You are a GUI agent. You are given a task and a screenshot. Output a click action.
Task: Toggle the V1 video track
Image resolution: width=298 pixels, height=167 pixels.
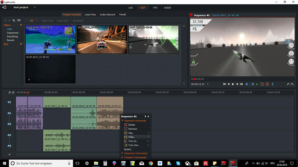tap(9, 102)
